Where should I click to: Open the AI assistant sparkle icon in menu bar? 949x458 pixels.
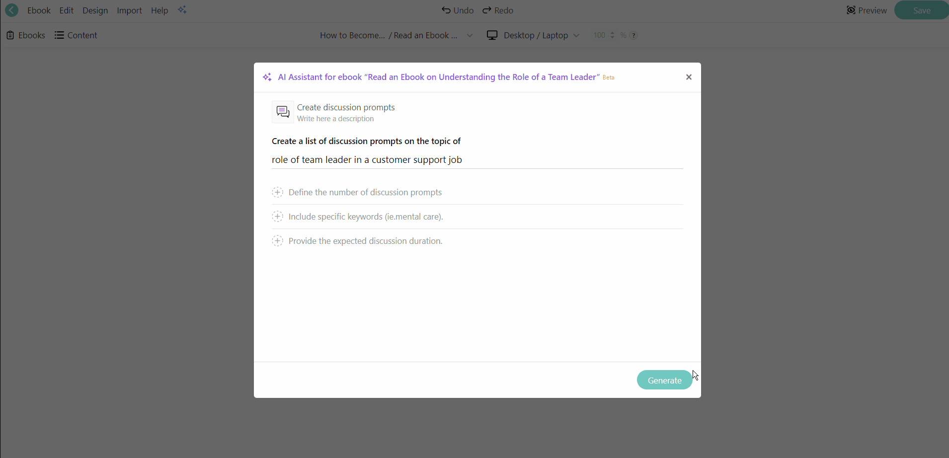point(182,10)
